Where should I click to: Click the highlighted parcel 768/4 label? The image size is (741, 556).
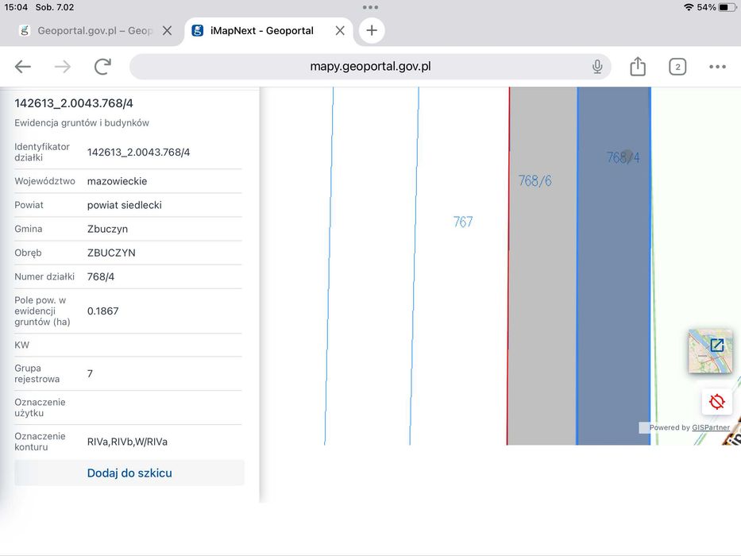pos(623,157)
